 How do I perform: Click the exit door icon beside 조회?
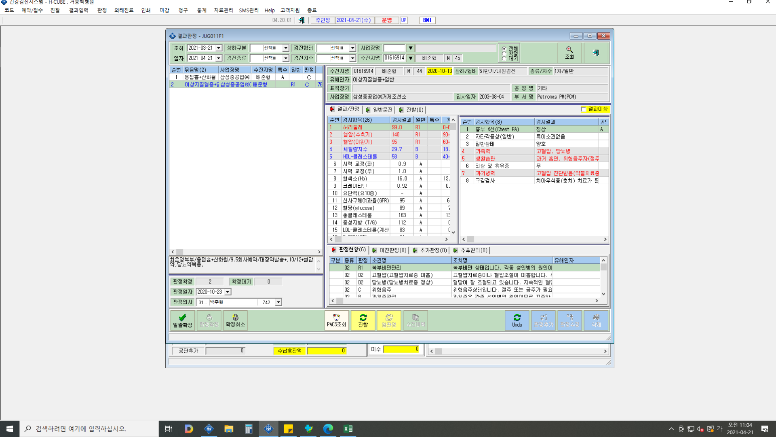[596, 53]
